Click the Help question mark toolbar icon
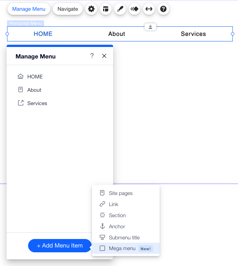Screen dimensions: 238x266 click(163, 9)
